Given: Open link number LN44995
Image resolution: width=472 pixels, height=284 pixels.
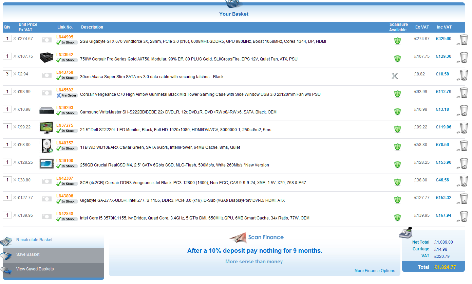Looking at the screenshot, I should [x=65, y=37].
